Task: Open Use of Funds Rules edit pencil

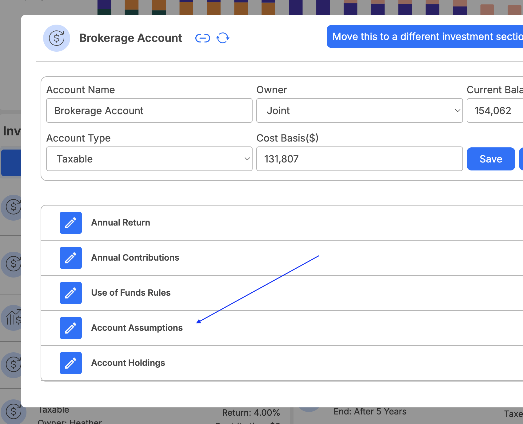Action: click(71, 293)
